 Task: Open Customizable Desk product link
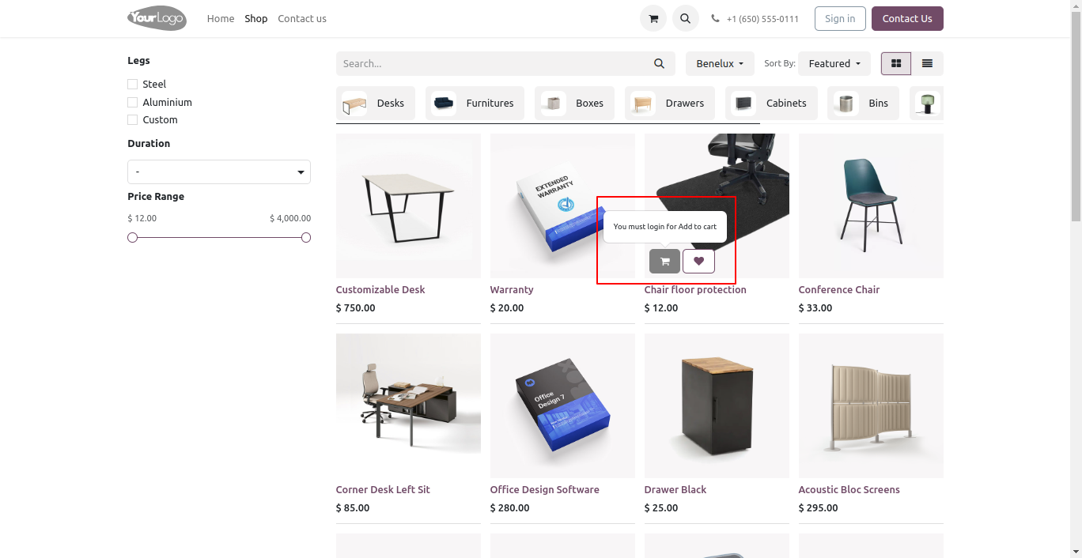tap(380, 289)
